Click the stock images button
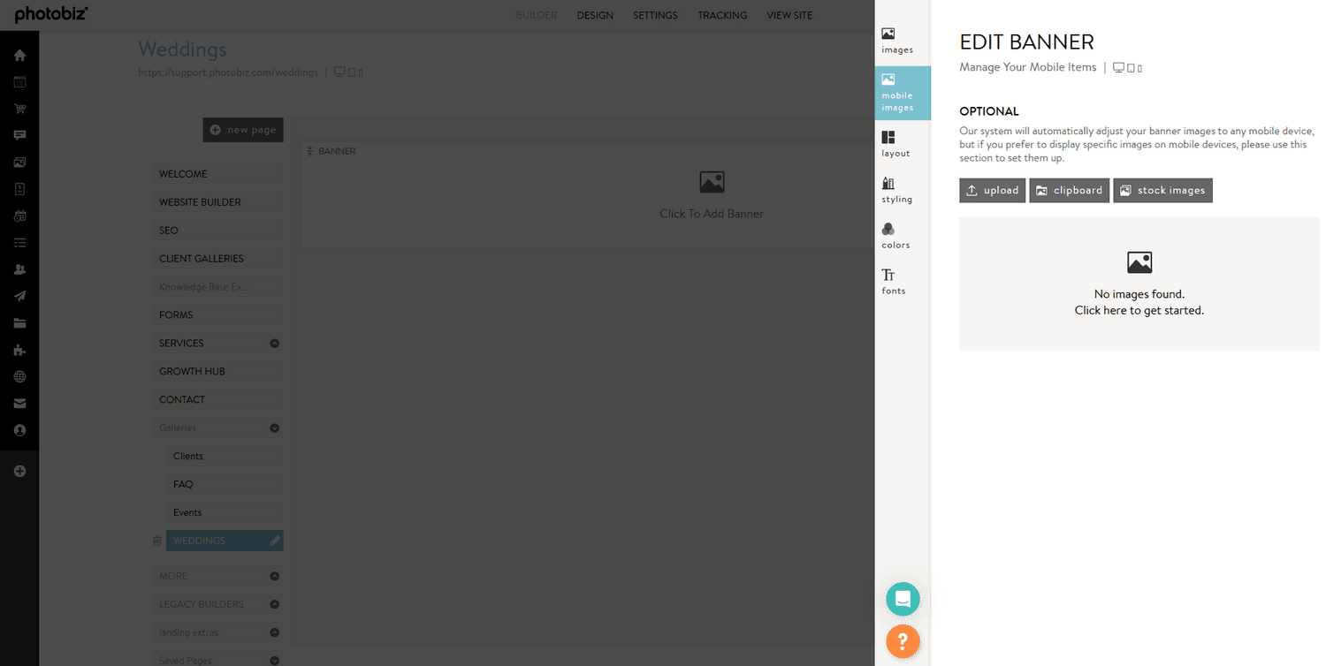This screenshot has width=1326, height=666. pos(1162,191)
